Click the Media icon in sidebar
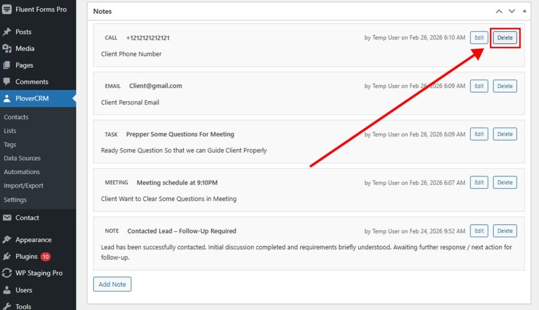This screenshot has width=539, height=310. [x=7, y=49]
